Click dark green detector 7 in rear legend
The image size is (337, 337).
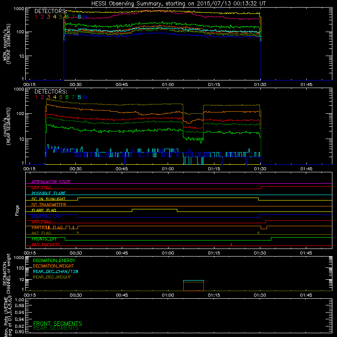coord(73,97)
